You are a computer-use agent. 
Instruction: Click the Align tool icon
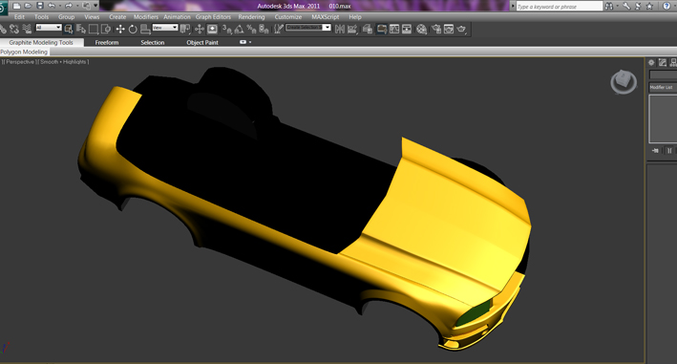tap(352, 29)
